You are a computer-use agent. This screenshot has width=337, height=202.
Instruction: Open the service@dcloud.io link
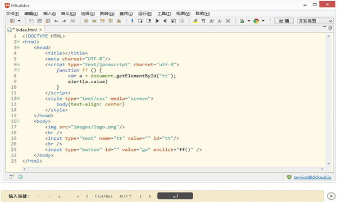312,177
